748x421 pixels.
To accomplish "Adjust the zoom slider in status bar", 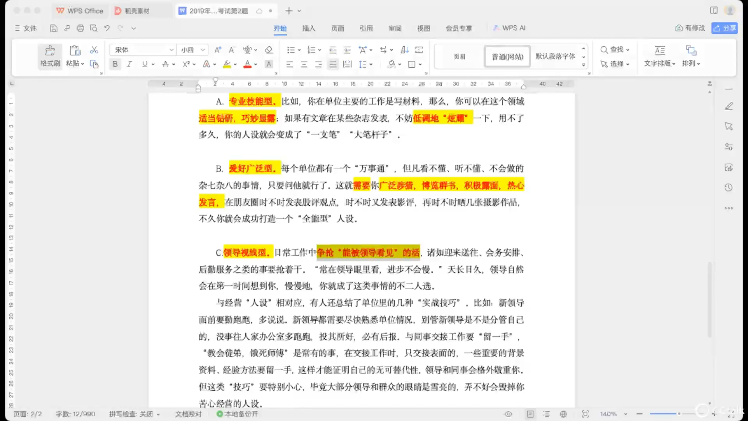I will pos(679,414).
